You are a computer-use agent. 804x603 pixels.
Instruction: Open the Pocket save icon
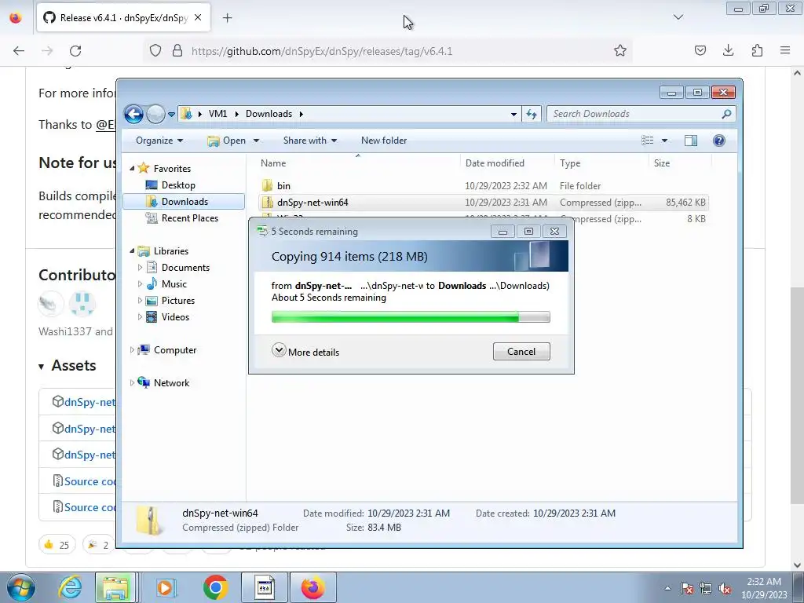700,50
